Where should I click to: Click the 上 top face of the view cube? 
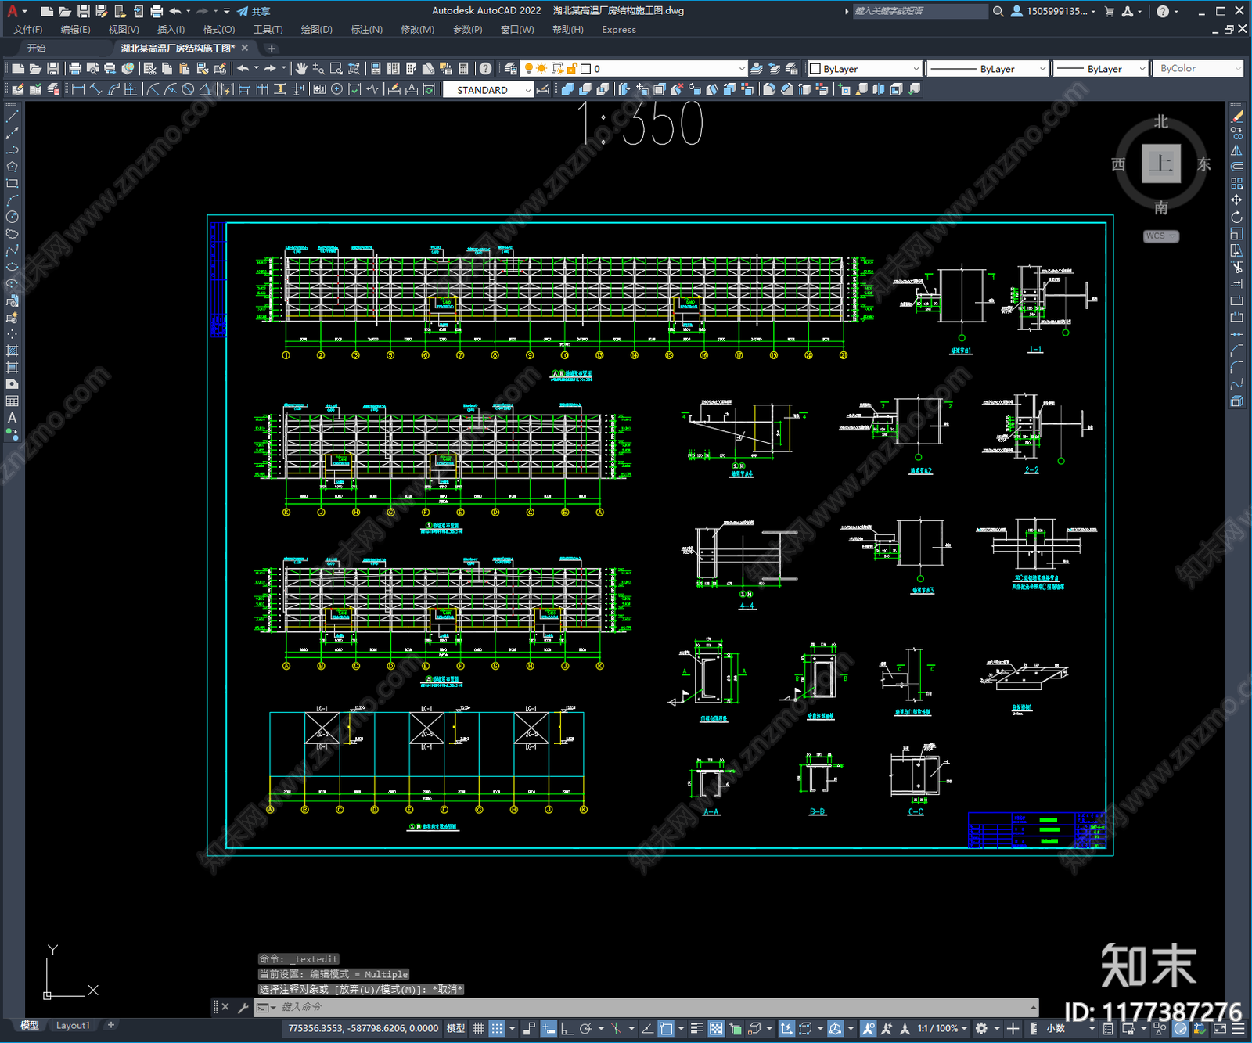[x=1161, y=164]
